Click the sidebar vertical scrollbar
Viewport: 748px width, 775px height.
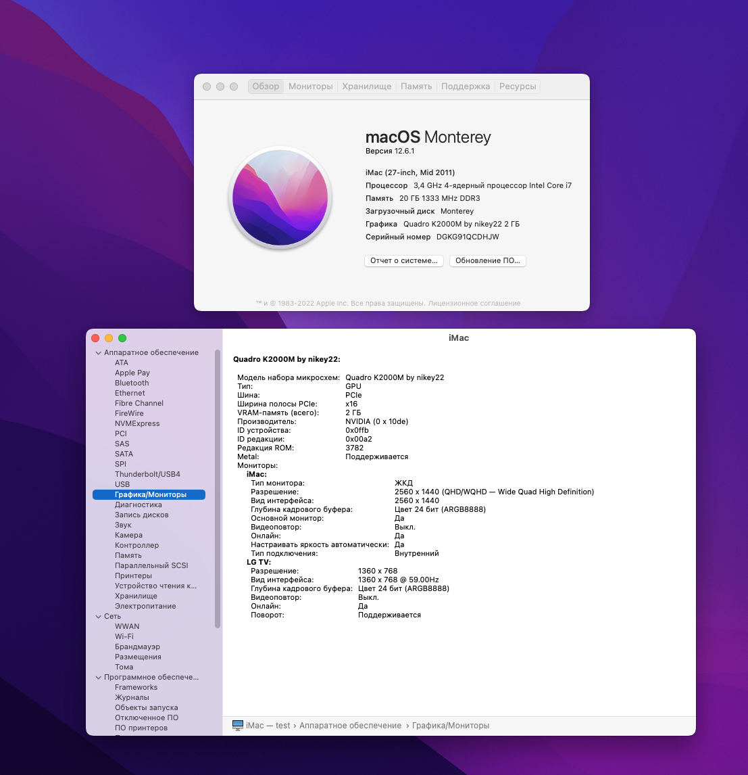click(x=218, y=489)
